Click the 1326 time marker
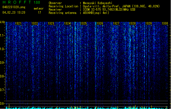Image resolution: width=171 pixels, height=109 pixels. tap(100, 23)
